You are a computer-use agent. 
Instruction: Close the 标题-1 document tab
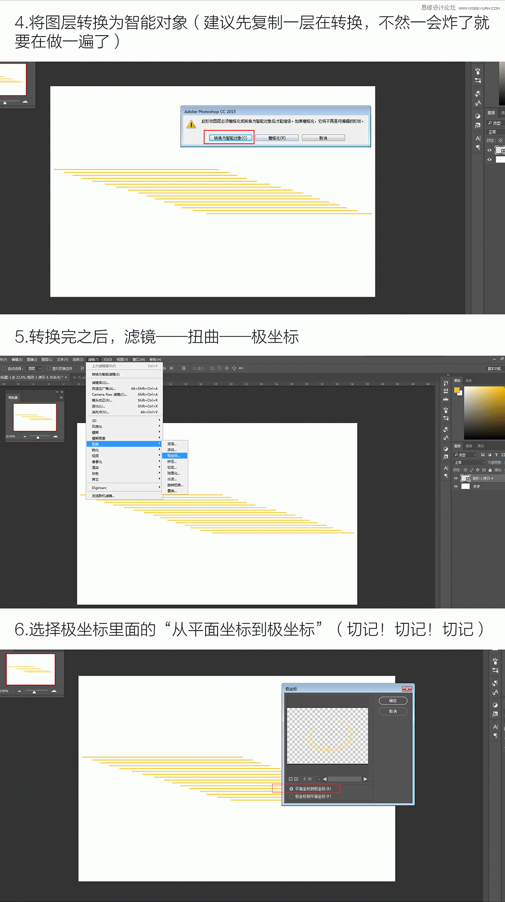66,377
